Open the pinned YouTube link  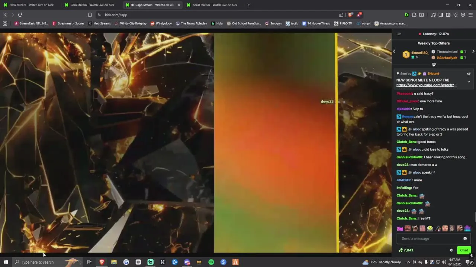coord(427,85)
